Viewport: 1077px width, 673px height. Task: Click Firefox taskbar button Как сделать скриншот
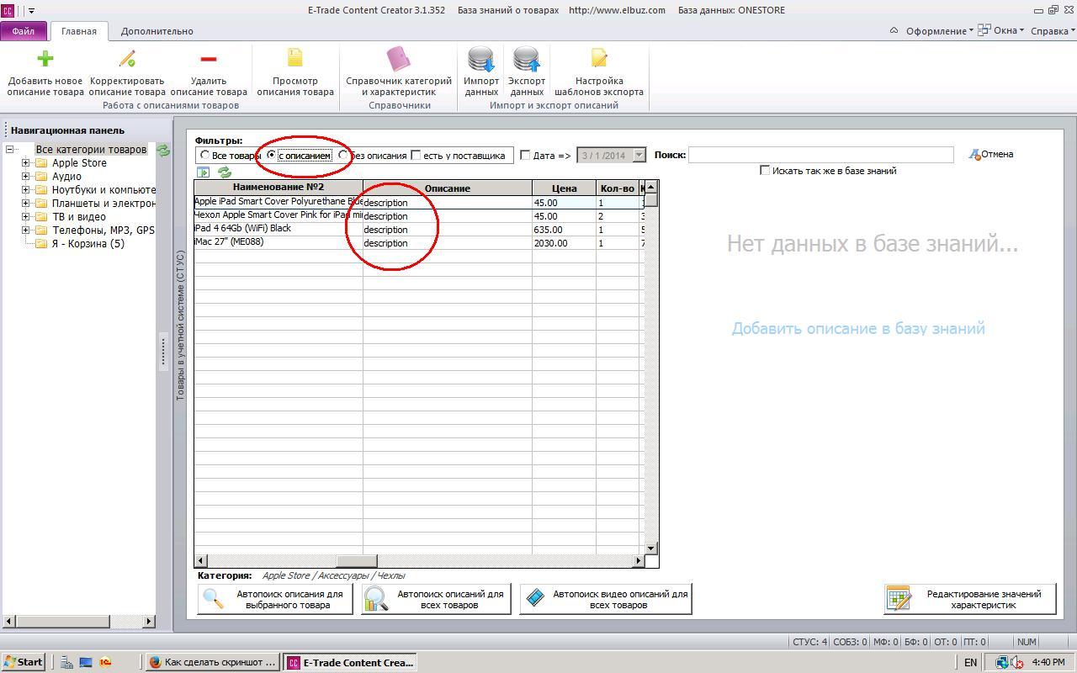[213, 662]
